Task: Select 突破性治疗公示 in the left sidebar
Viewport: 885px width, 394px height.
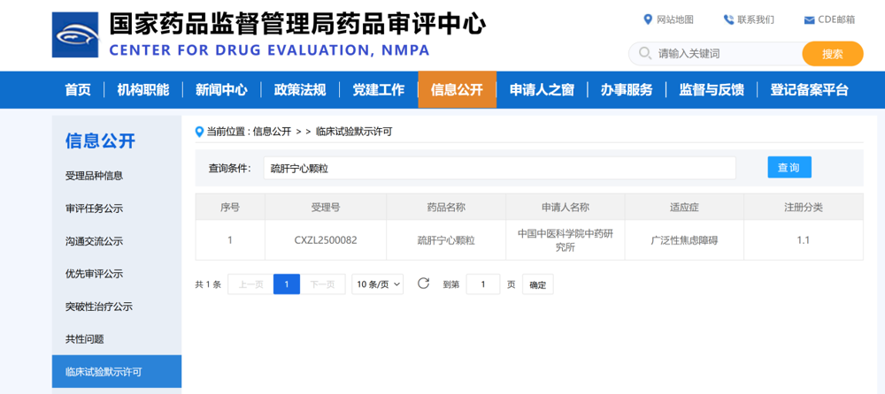Action: 99,307
